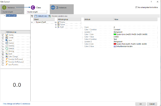The width and height of the screenshot is (161, 106).
Task: Click the Rotation icon in the left list
Action: [x=7, y=48]
